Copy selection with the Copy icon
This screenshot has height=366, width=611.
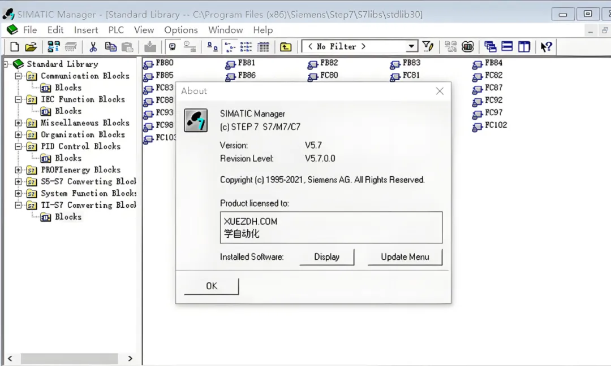pyautogui.click(x=111, y=47)
